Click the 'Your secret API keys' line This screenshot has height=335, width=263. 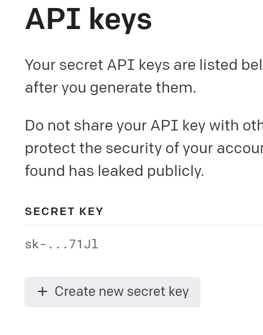143,65
